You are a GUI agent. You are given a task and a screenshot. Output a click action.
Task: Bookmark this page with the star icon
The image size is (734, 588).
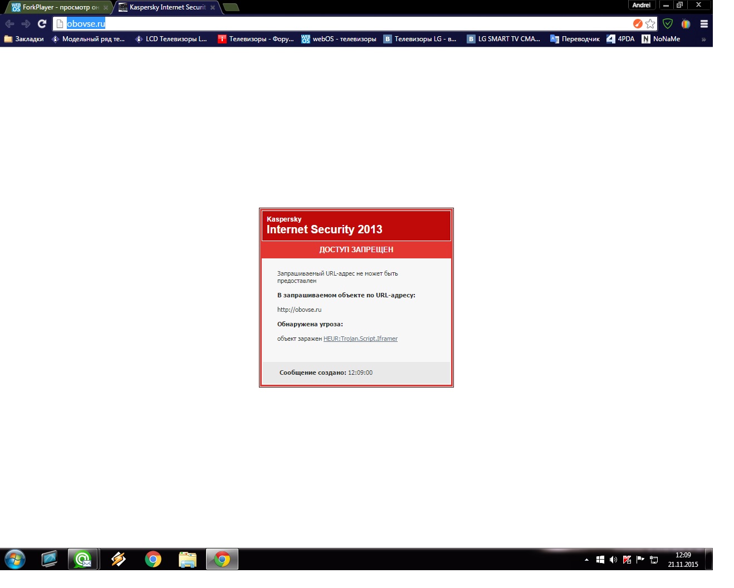coord(650,23)
